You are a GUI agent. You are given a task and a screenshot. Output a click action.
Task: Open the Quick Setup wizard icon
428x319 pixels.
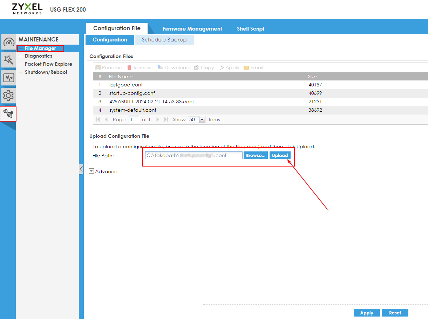point(8,60)
